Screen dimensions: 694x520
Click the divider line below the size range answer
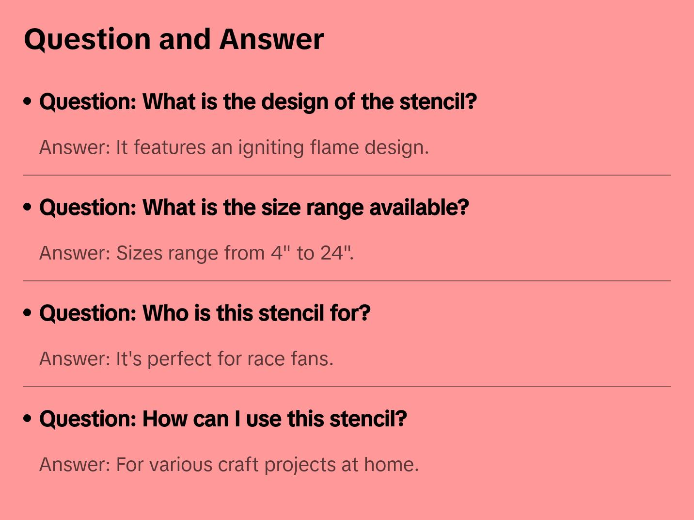[x=347, y=281]
